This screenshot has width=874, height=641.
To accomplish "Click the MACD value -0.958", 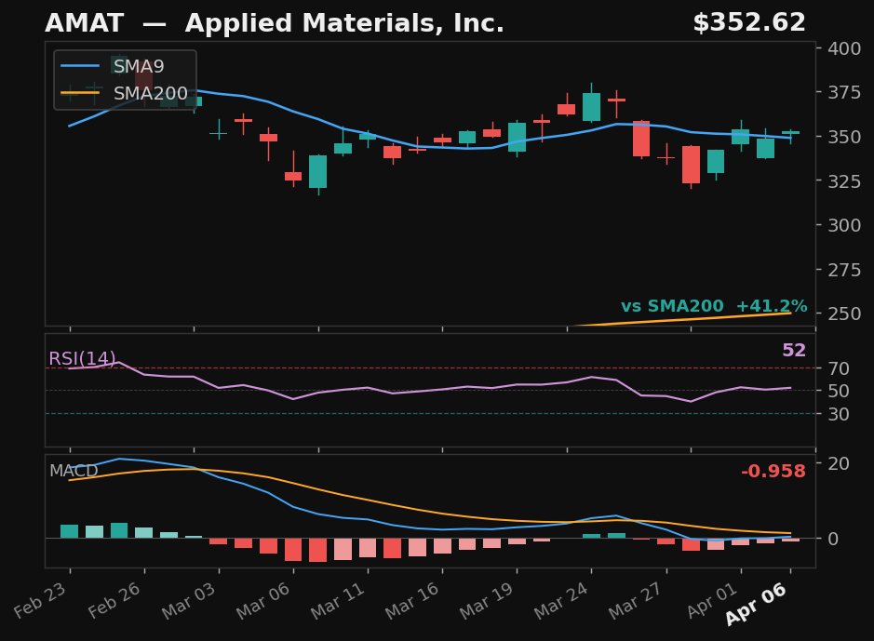I will (x=773, y=471).
